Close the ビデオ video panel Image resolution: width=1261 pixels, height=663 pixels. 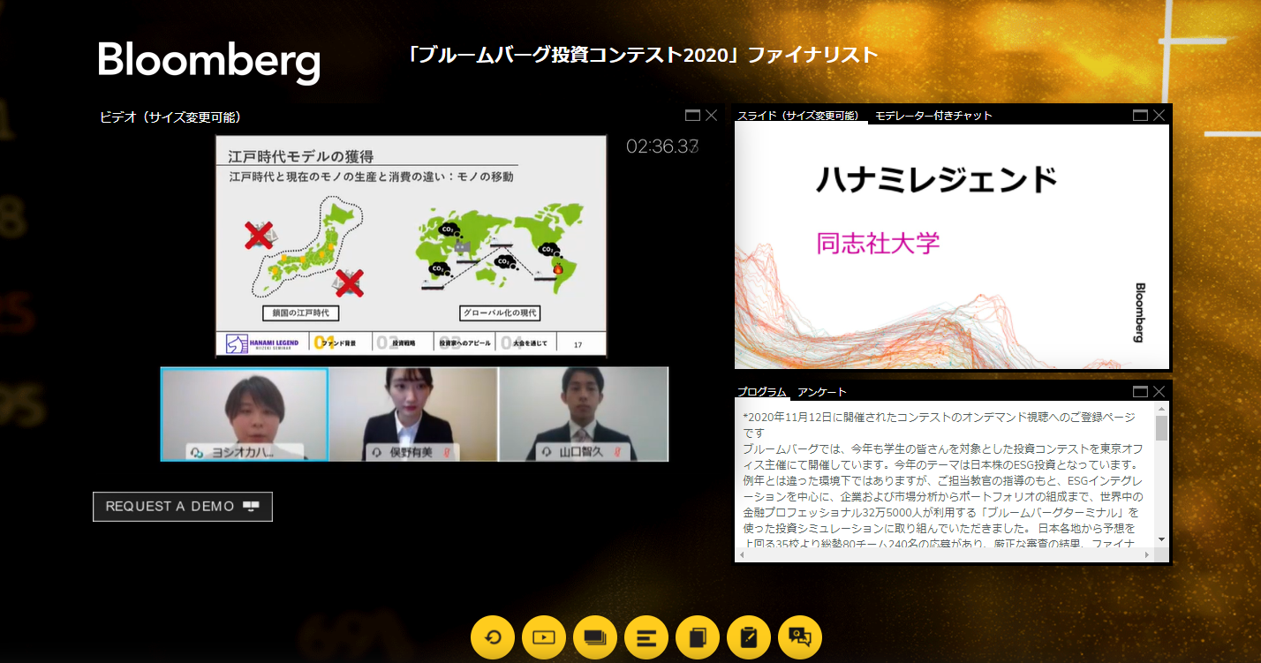(712, 116)
